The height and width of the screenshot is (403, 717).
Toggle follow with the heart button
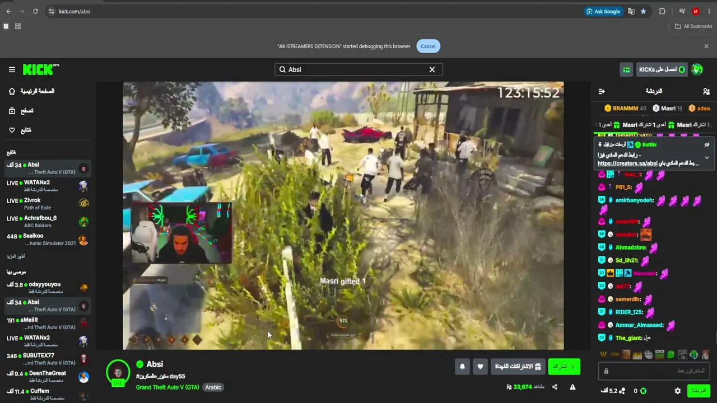coord(480,367)
